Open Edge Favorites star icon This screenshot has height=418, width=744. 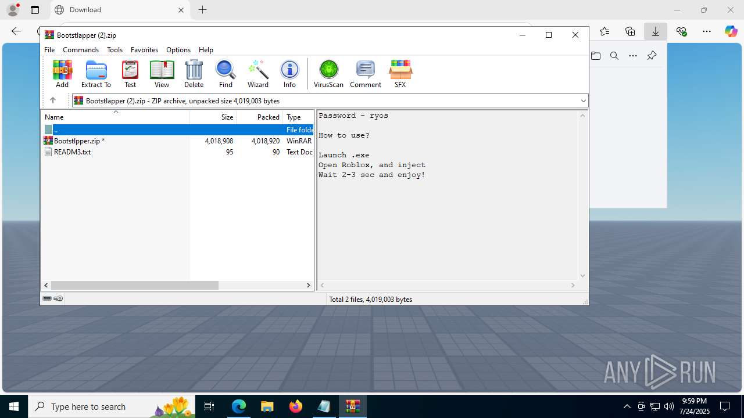pos(604,31)
